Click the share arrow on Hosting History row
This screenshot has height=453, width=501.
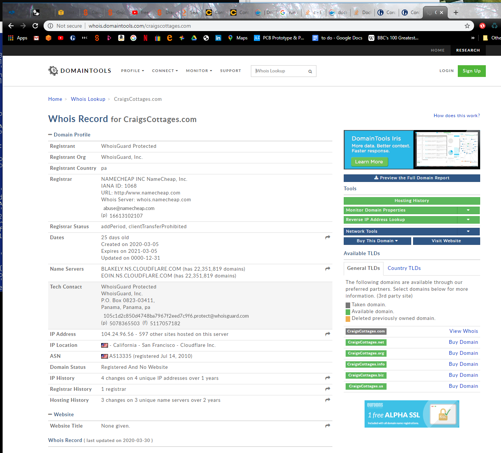tap(328, 400)
